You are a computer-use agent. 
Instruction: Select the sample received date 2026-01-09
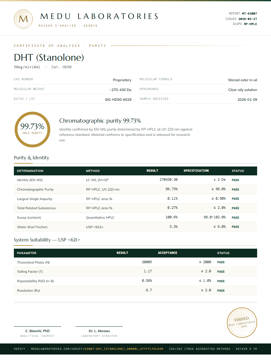click(247, 99)
